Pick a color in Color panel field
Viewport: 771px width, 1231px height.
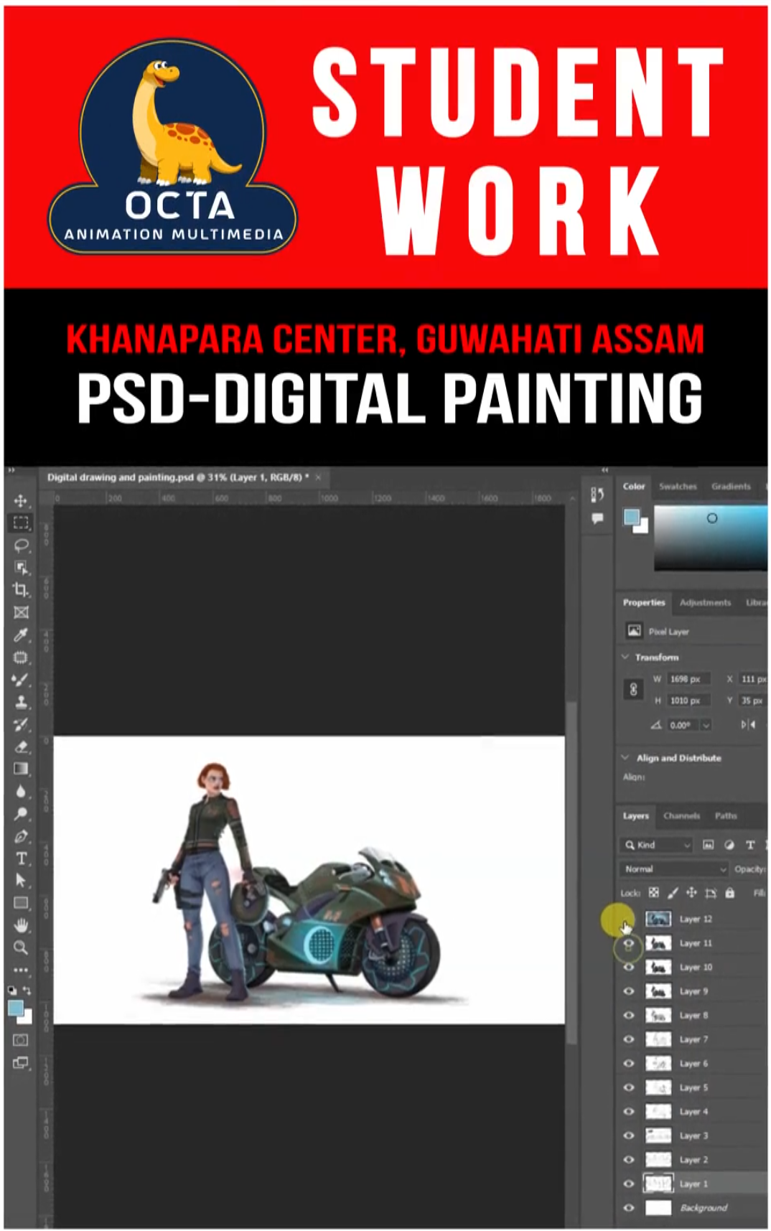point(711,538)
